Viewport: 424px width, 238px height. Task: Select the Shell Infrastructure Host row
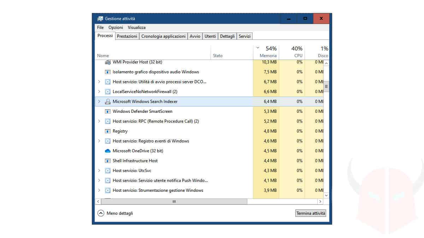point(210,161)
